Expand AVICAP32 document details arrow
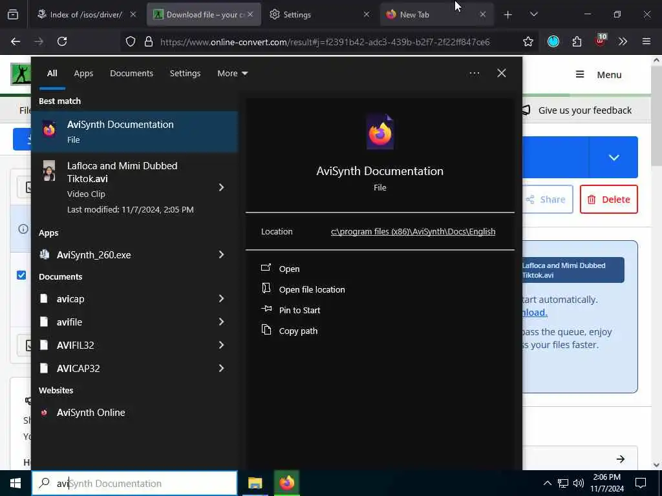Viewport: 662px width, 496px height. point(221,368)
